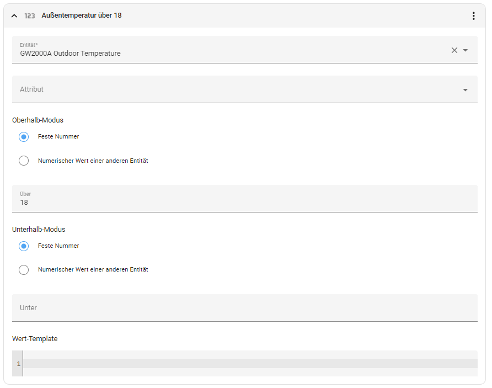Choose Numerischer Wert einer anderen Entität for Oberhalb
This screenshot has width=492, height=388.
coord(24,161)
